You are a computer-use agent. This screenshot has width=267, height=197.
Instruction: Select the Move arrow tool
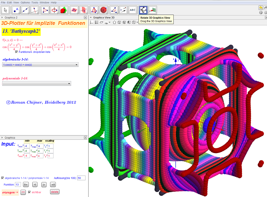[x=6, y=10]
